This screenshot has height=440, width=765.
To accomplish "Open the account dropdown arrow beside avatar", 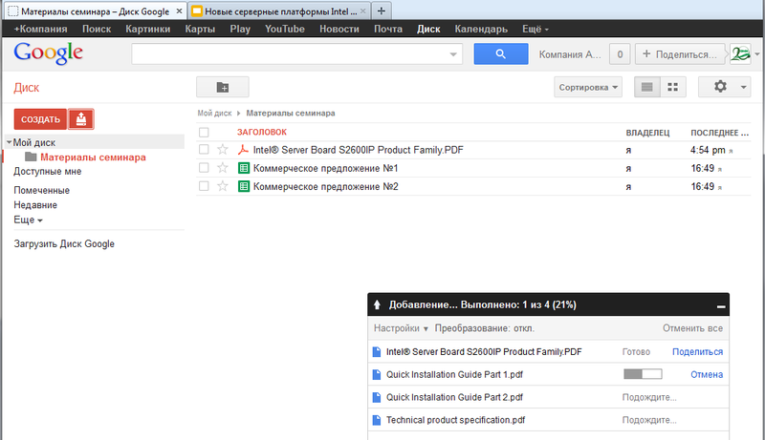I will [756, 54].
